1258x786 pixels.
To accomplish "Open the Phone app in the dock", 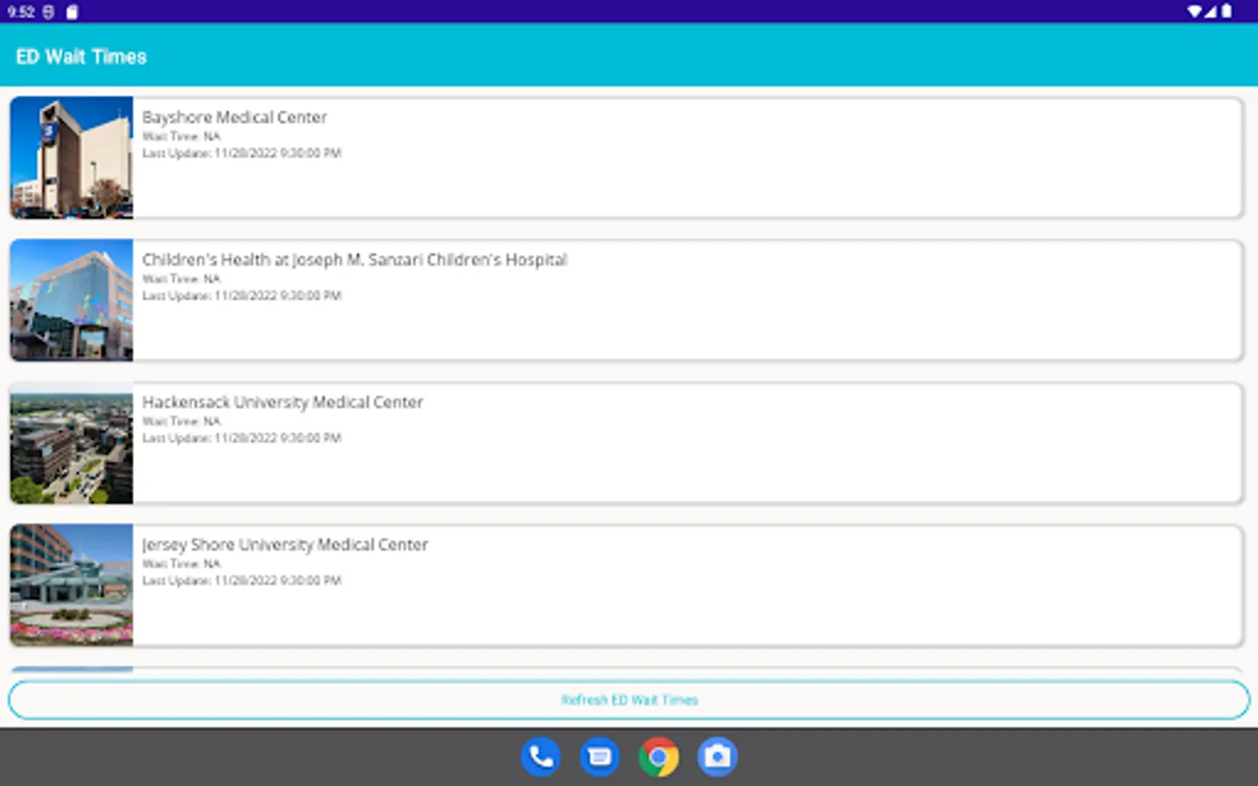I will (x=541, y=757).
